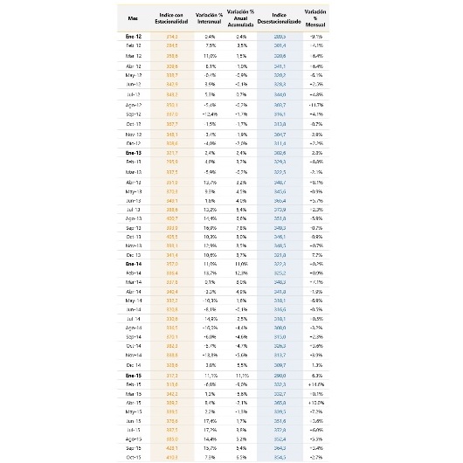This screenshot has height=463, width=463.
Task: Click the Variación % Mensual header
Action: point(315,18)
